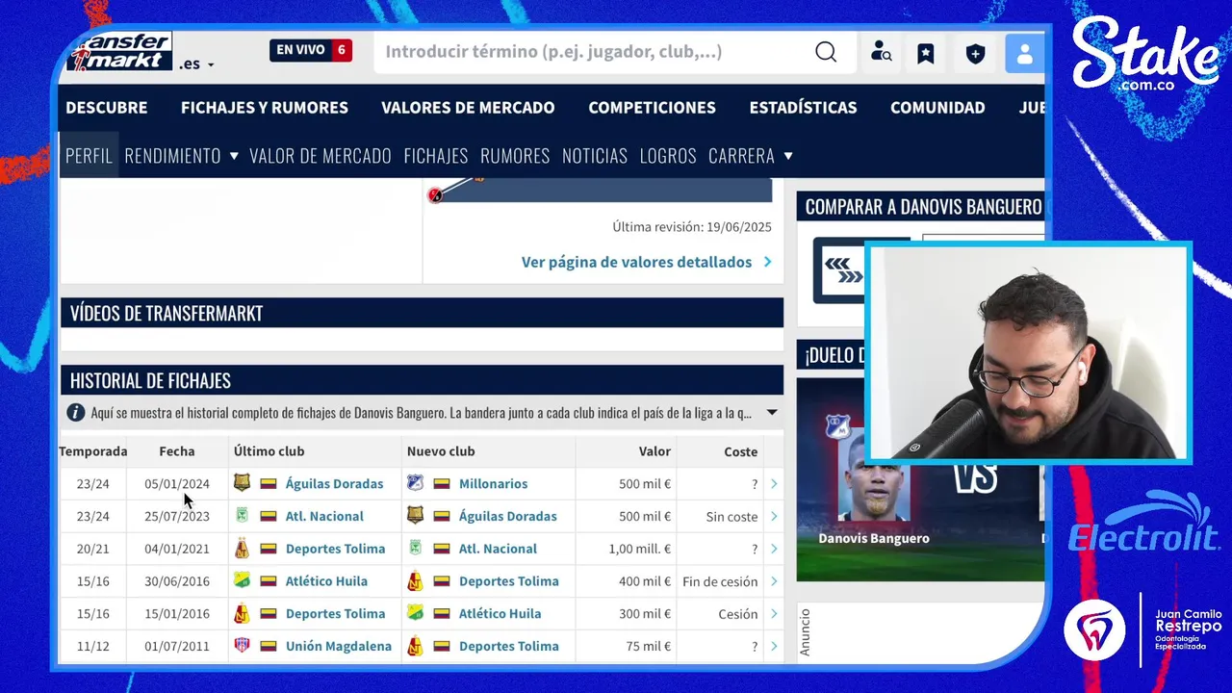1232x693 pixels.
Task: Switch to the FICHAJES tab
Action: [x=436, y=155]
